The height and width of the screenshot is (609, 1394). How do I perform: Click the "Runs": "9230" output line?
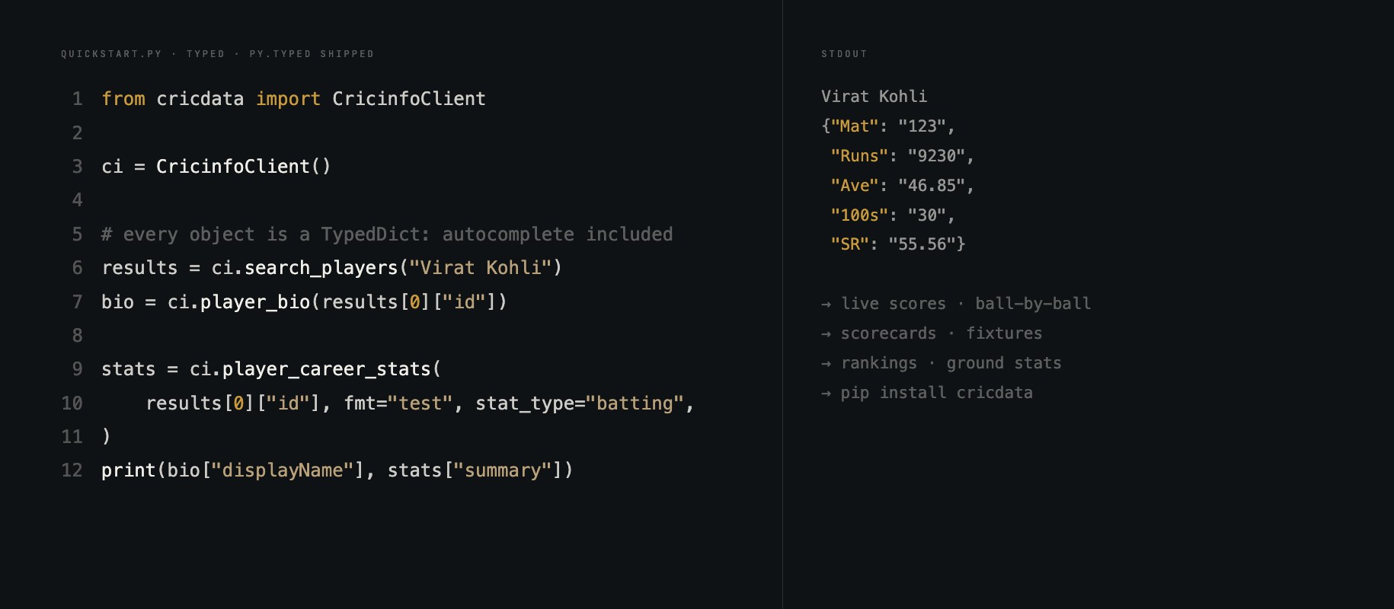902,156
